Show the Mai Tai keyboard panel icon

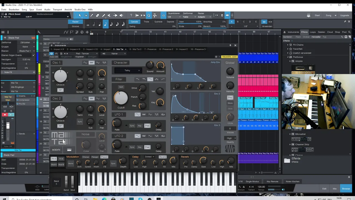[x=69, y=150]
